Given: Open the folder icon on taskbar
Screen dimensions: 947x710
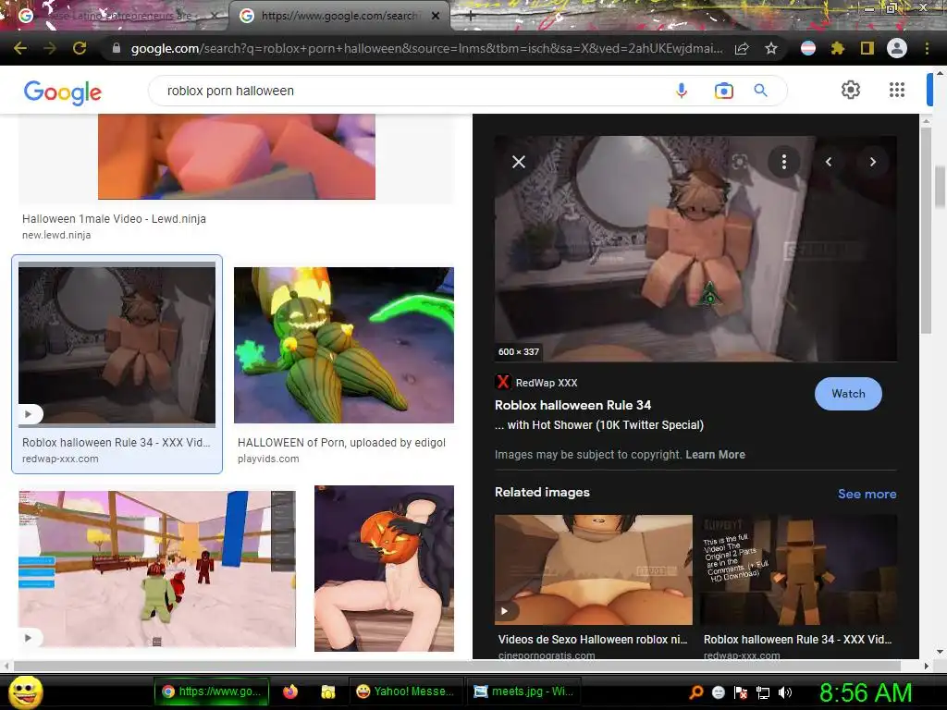Looking at the screenshot, I should coord(328,692).
